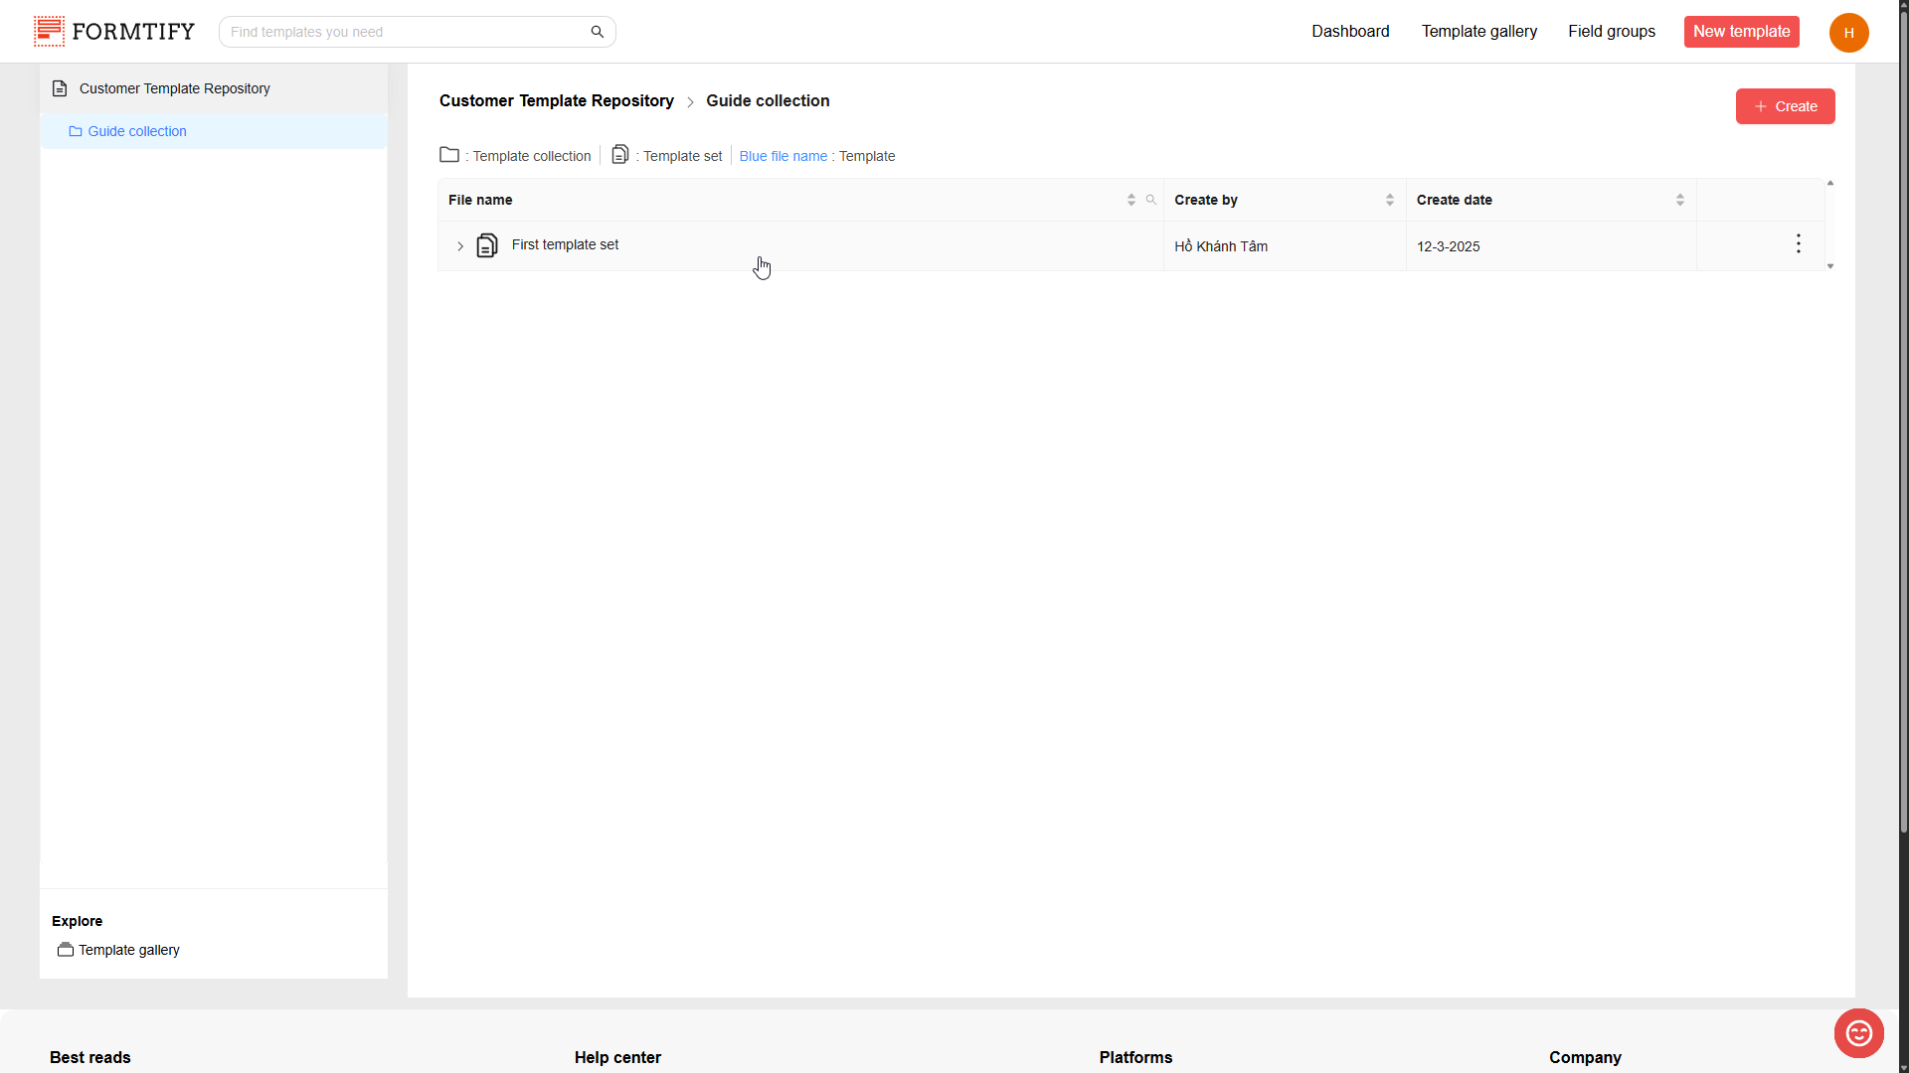Open the chat support smiley icon
This screenshot has height=1073, width=1909.
click(x=1858, y=1033)
